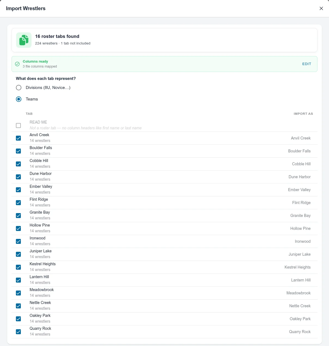Toggle the Juniper Lake checkbox

pyautogui.click(x=18, y=254)
